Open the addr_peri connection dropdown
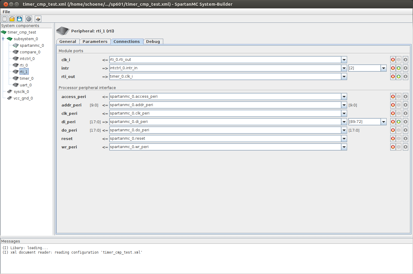Image resolution: width=413 pixels, height=274 pixels. click(344, 105)
